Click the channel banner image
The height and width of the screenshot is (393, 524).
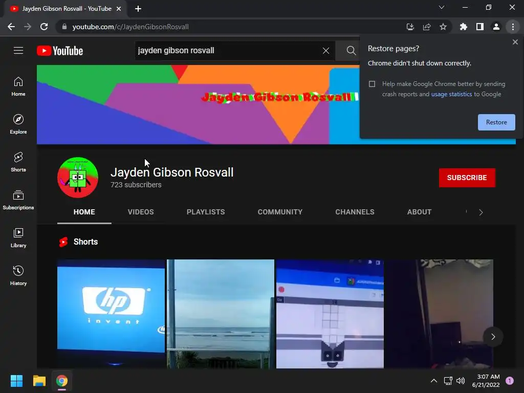click(198, 104)
